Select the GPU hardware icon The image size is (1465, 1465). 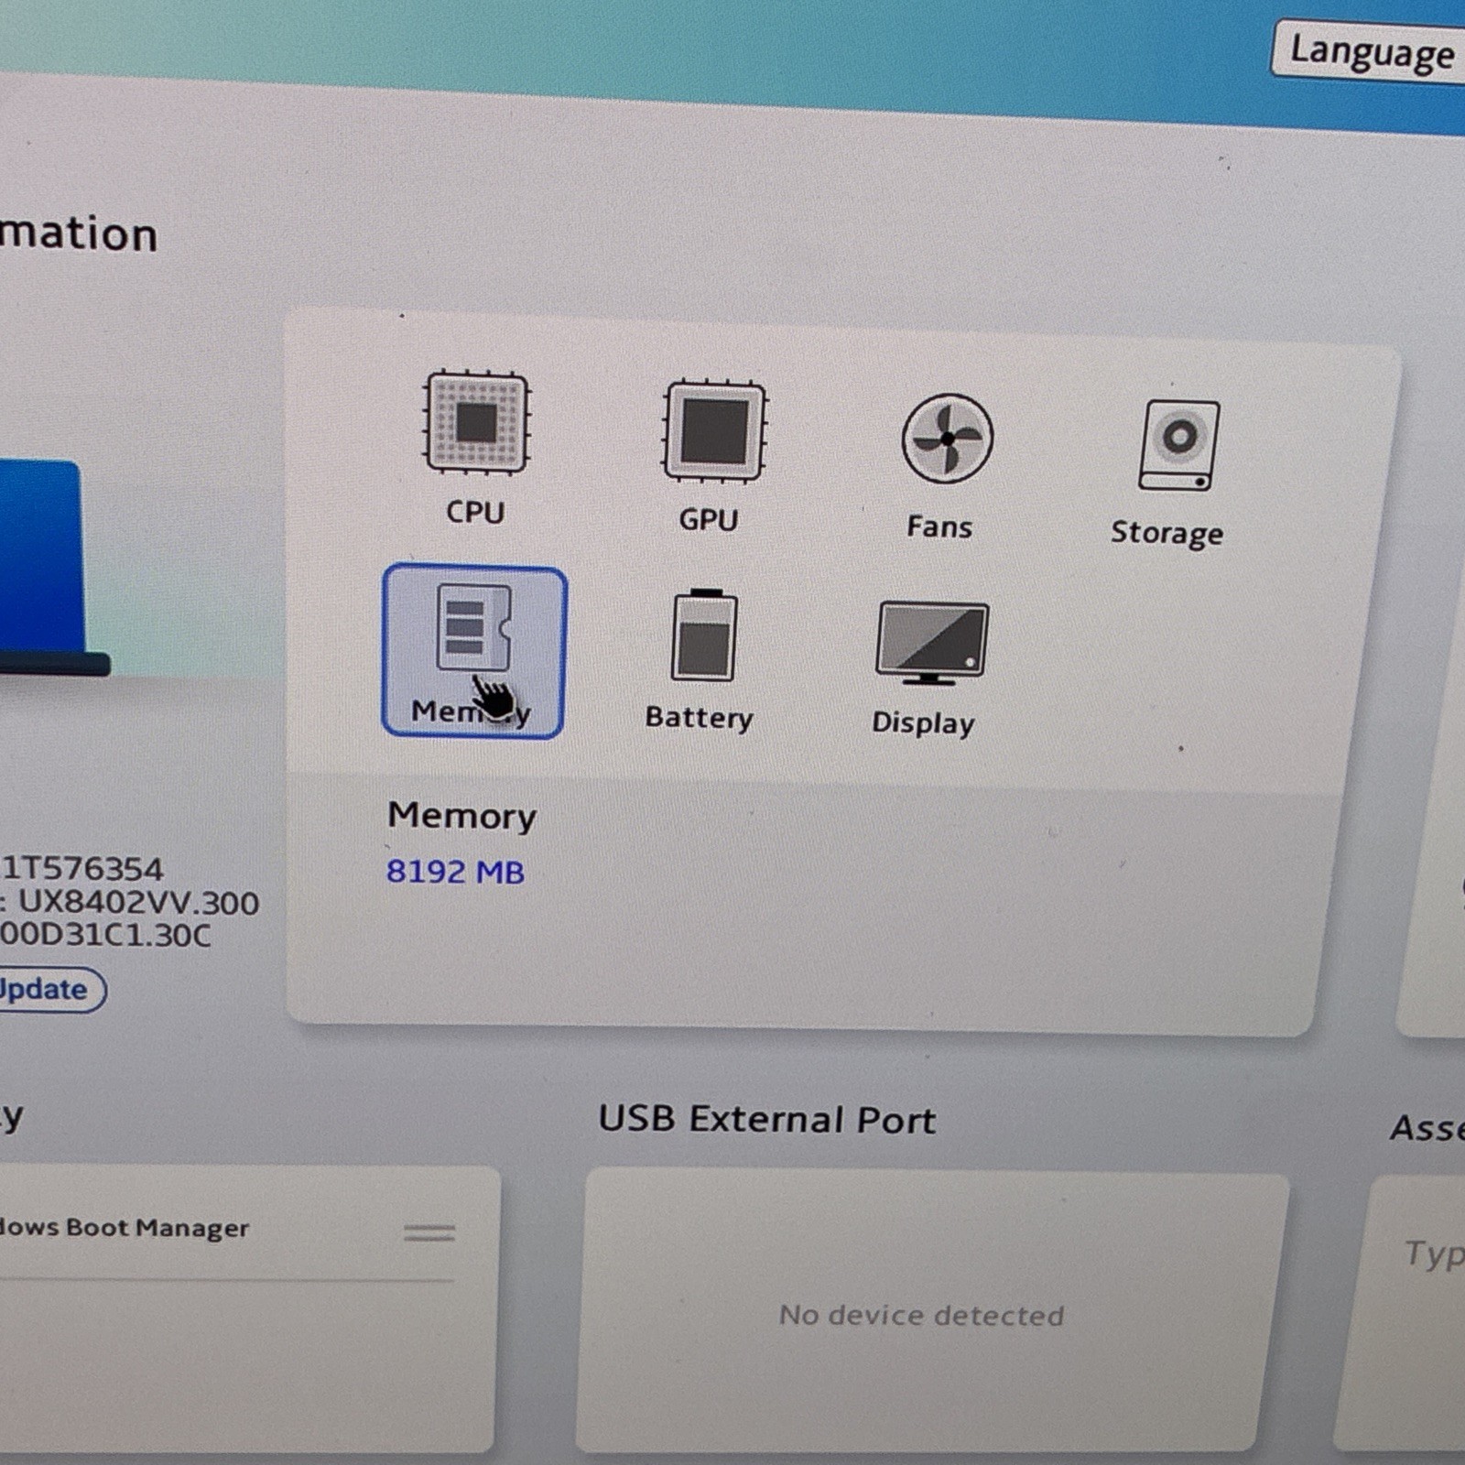714,431
